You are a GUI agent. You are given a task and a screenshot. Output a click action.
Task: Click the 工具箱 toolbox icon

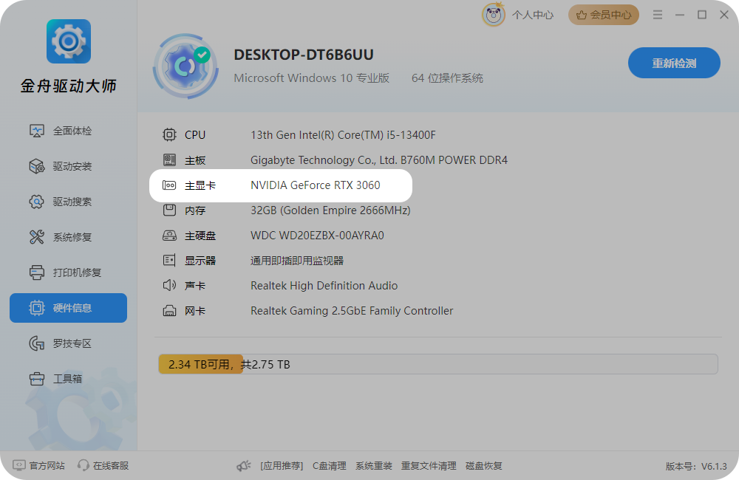[37, 379]
